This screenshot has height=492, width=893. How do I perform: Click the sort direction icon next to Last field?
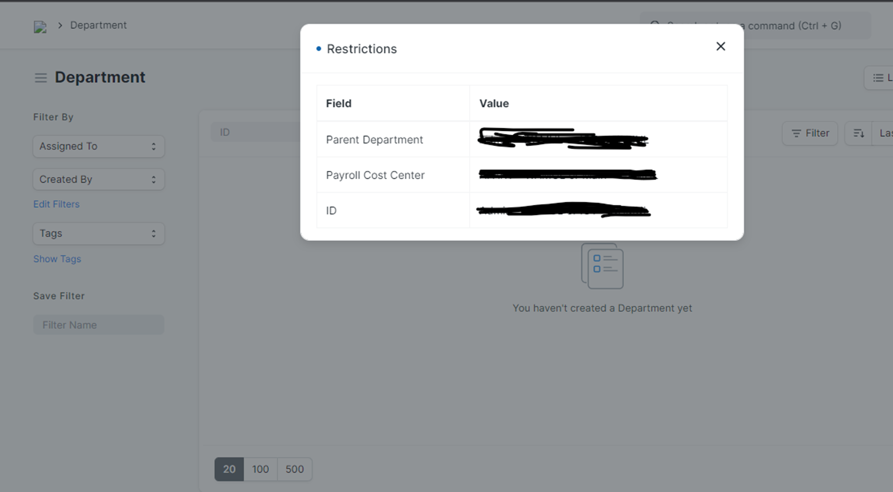coord(859,133)
